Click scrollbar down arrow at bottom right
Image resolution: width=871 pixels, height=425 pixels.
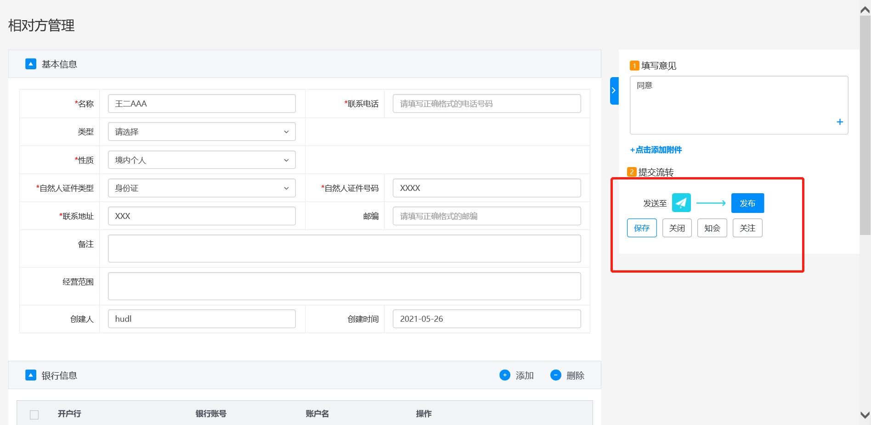point(865,415)
